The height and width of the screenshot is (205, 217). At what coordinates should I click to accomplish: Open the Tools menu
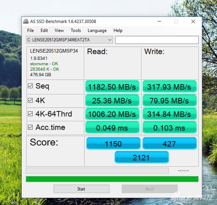76,30
